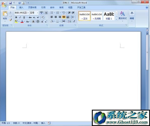Customize the quick access toolbar
This screenshot has height=126, width=150.
(x=28, y=3)
